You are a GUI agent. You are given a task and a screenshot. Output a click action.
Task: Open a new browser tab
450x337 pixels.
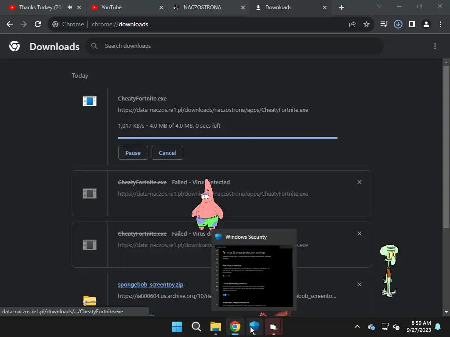[x=341, y=7]
